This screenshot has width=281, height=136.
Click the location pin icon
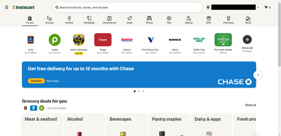[x=208, y=7]
